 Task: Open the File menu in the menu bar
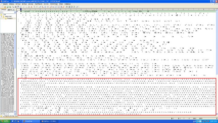point(5,4)
